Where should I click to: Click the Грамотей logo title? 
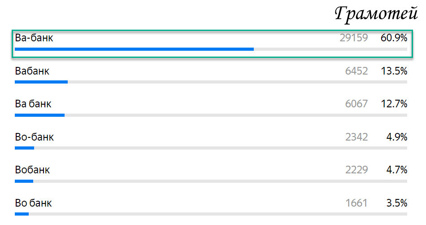[x=376, y=13]
